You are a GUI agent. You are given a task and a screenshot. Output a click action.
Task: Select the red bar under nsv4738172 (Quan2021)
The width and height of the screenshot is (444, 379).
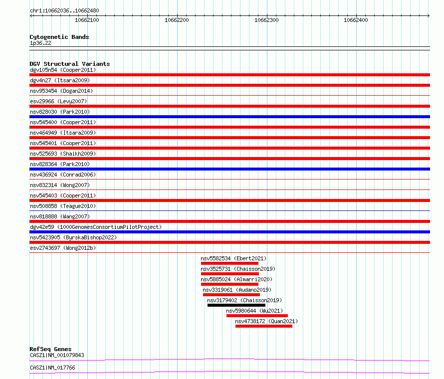(x=263, y=326)
